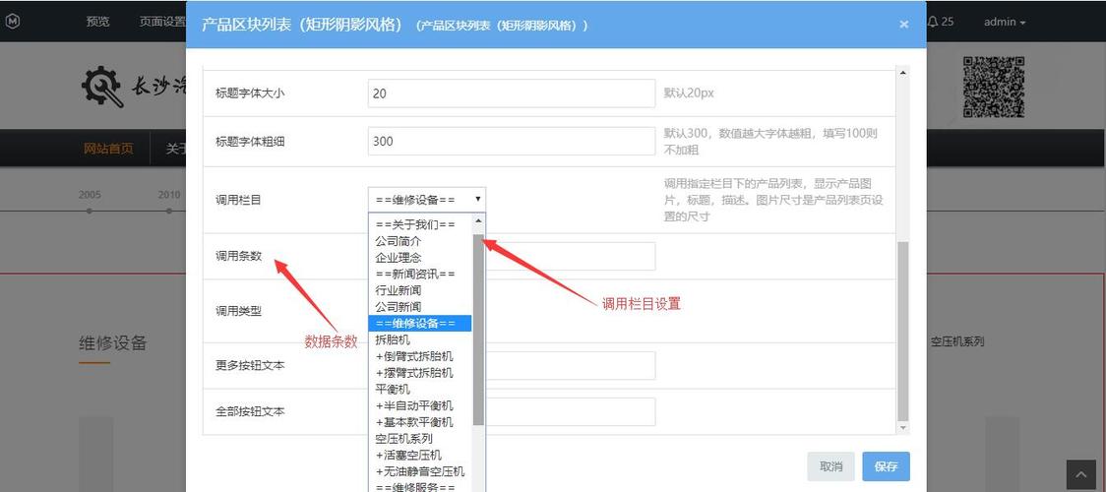The image size is (1106, 492).
Task: Click the back-to-top arrow button
Action: point(1081,476)
